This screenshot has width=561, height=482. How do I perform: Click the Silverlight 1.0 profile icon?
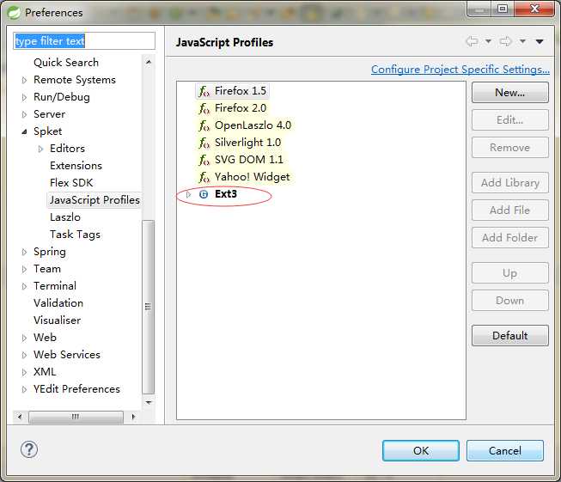[204, 143]
